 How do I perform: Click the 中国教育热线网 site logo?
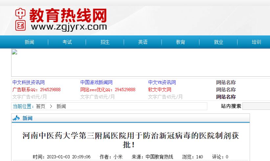coord(61,19)
